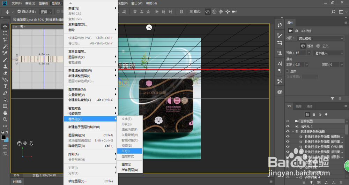Image resolution: width=349 pixels, height=185 pixels.
Task: Open the auto-select 图层 dropdown
Action: (46, 12)
